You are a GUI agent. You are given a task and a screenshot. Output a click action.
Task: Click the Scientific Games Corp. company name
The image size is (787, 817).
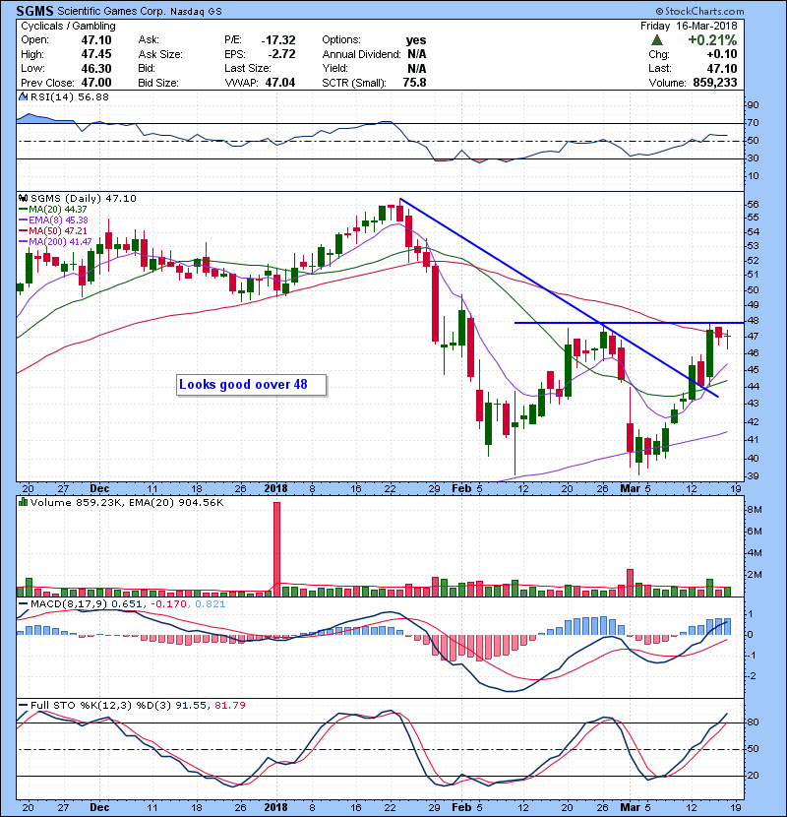point(111,11)
